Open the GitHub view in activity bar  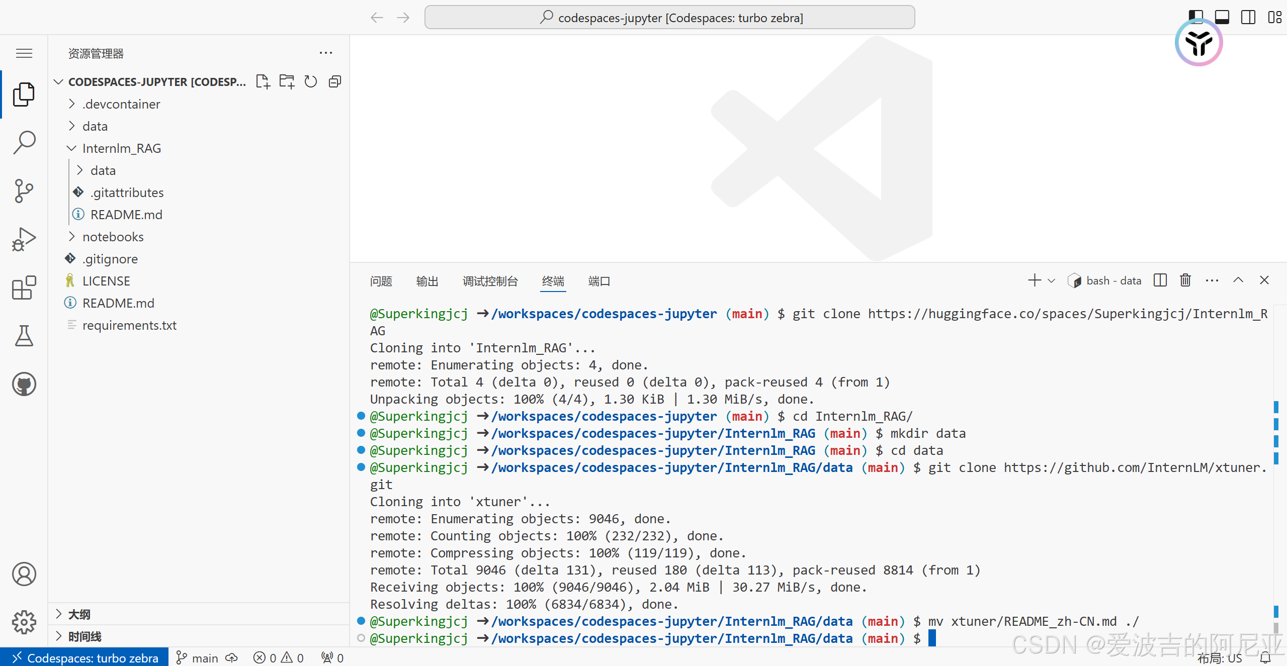(x=24, y=384)
